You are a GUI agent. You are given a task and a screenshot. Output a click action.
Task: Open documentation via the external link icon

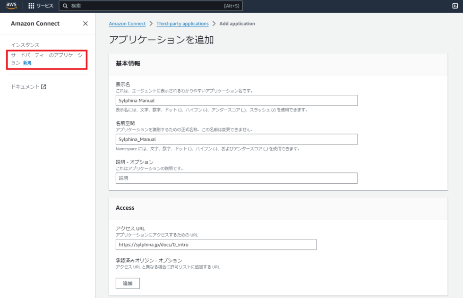44,86
